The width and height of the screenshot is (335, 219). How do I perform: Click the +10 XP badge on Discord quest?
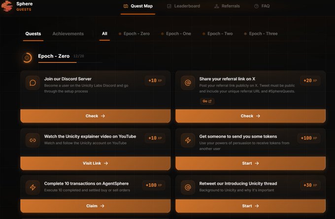pyautogui.click(x=155, y=81)
